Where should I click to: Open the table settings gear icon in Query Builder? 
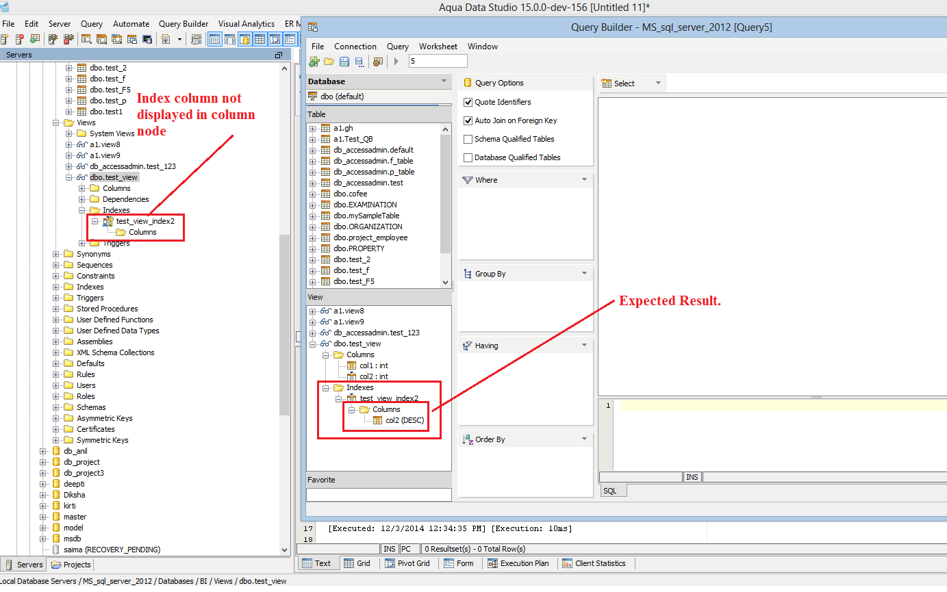coord(377,62)
